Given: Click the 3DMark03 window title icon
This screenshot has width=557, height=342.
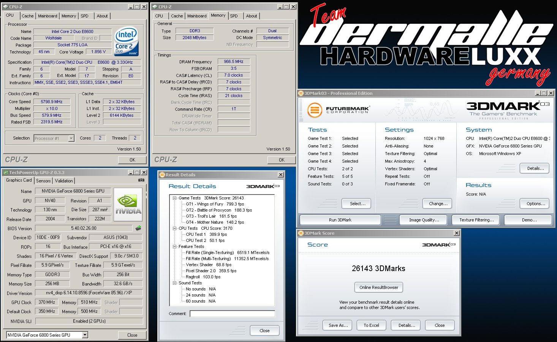Looking at the screenshot, I should point(301,93).
